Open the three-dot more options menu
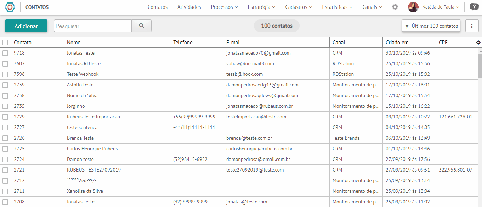 472,26
